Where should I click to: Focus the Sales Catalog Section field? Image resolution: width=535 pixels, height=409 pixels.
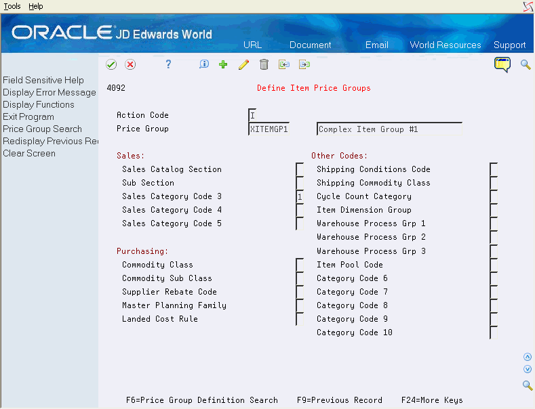pos(300,169)
